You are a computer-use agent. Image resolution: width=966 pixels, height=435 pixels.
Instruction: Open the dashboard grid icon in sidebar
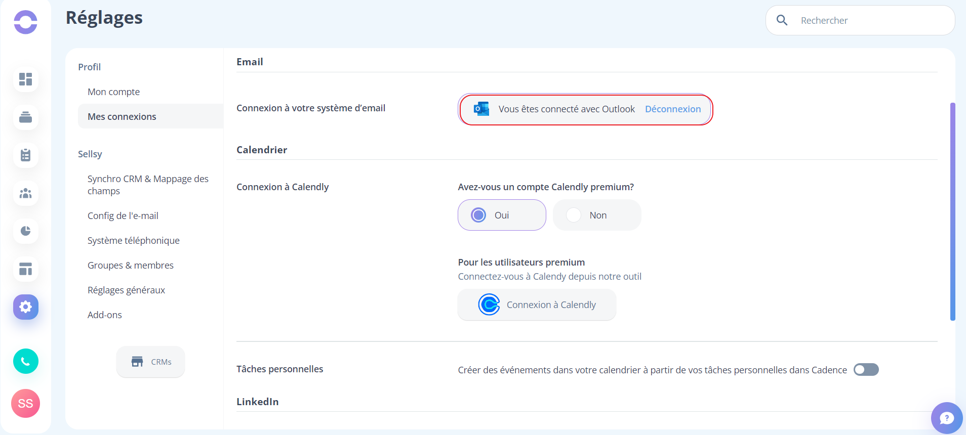point(25,79)
